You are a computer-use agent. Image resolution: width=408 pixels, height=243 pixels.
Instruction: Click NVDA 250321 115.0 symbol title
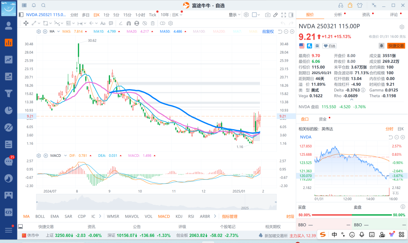coord(46,15)
